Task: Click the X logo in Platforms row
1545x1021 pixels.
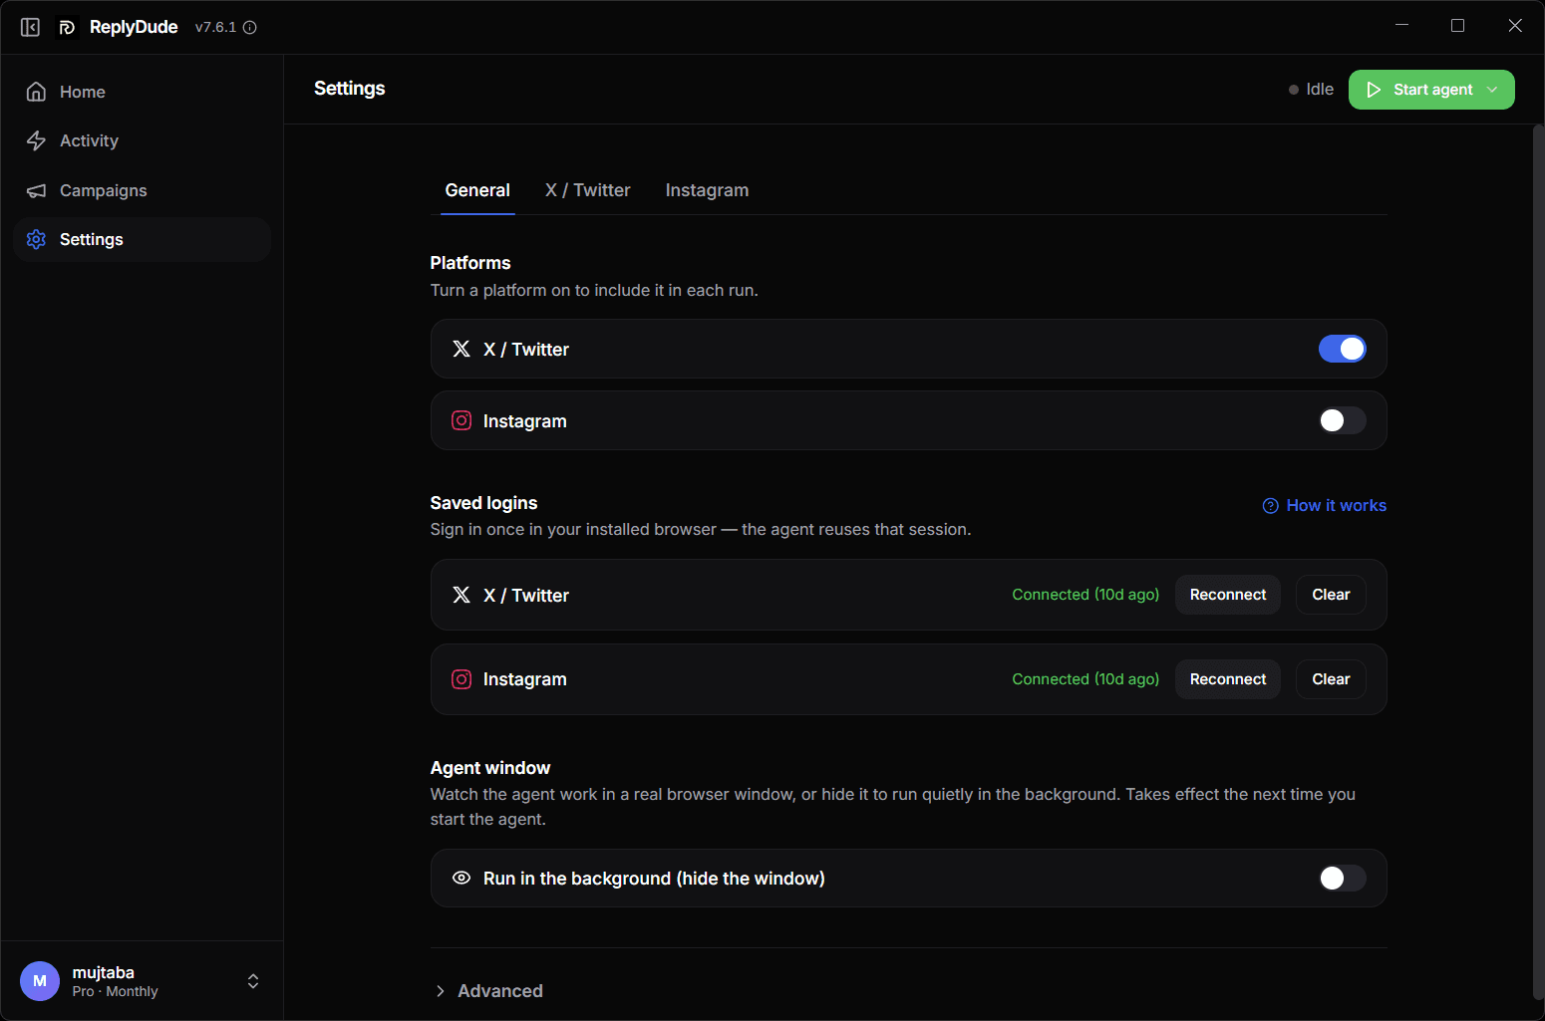Action: tap(462, 349)
